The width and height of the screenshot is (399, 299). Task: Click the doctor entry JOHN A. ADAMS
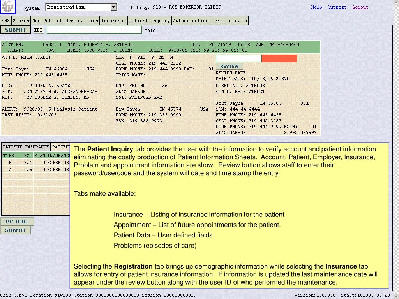click(x=52, y=86)
